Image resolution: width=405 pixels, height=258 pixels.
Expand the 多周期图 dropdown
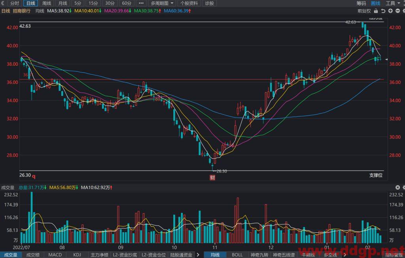pyautogui.click(x=162, y=3)
